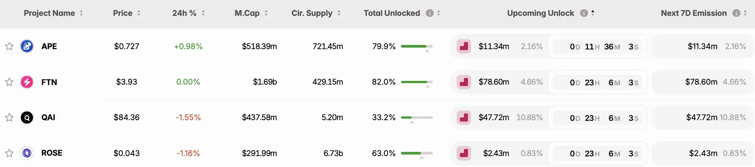Open the ROSE project name link

[52, 153]
